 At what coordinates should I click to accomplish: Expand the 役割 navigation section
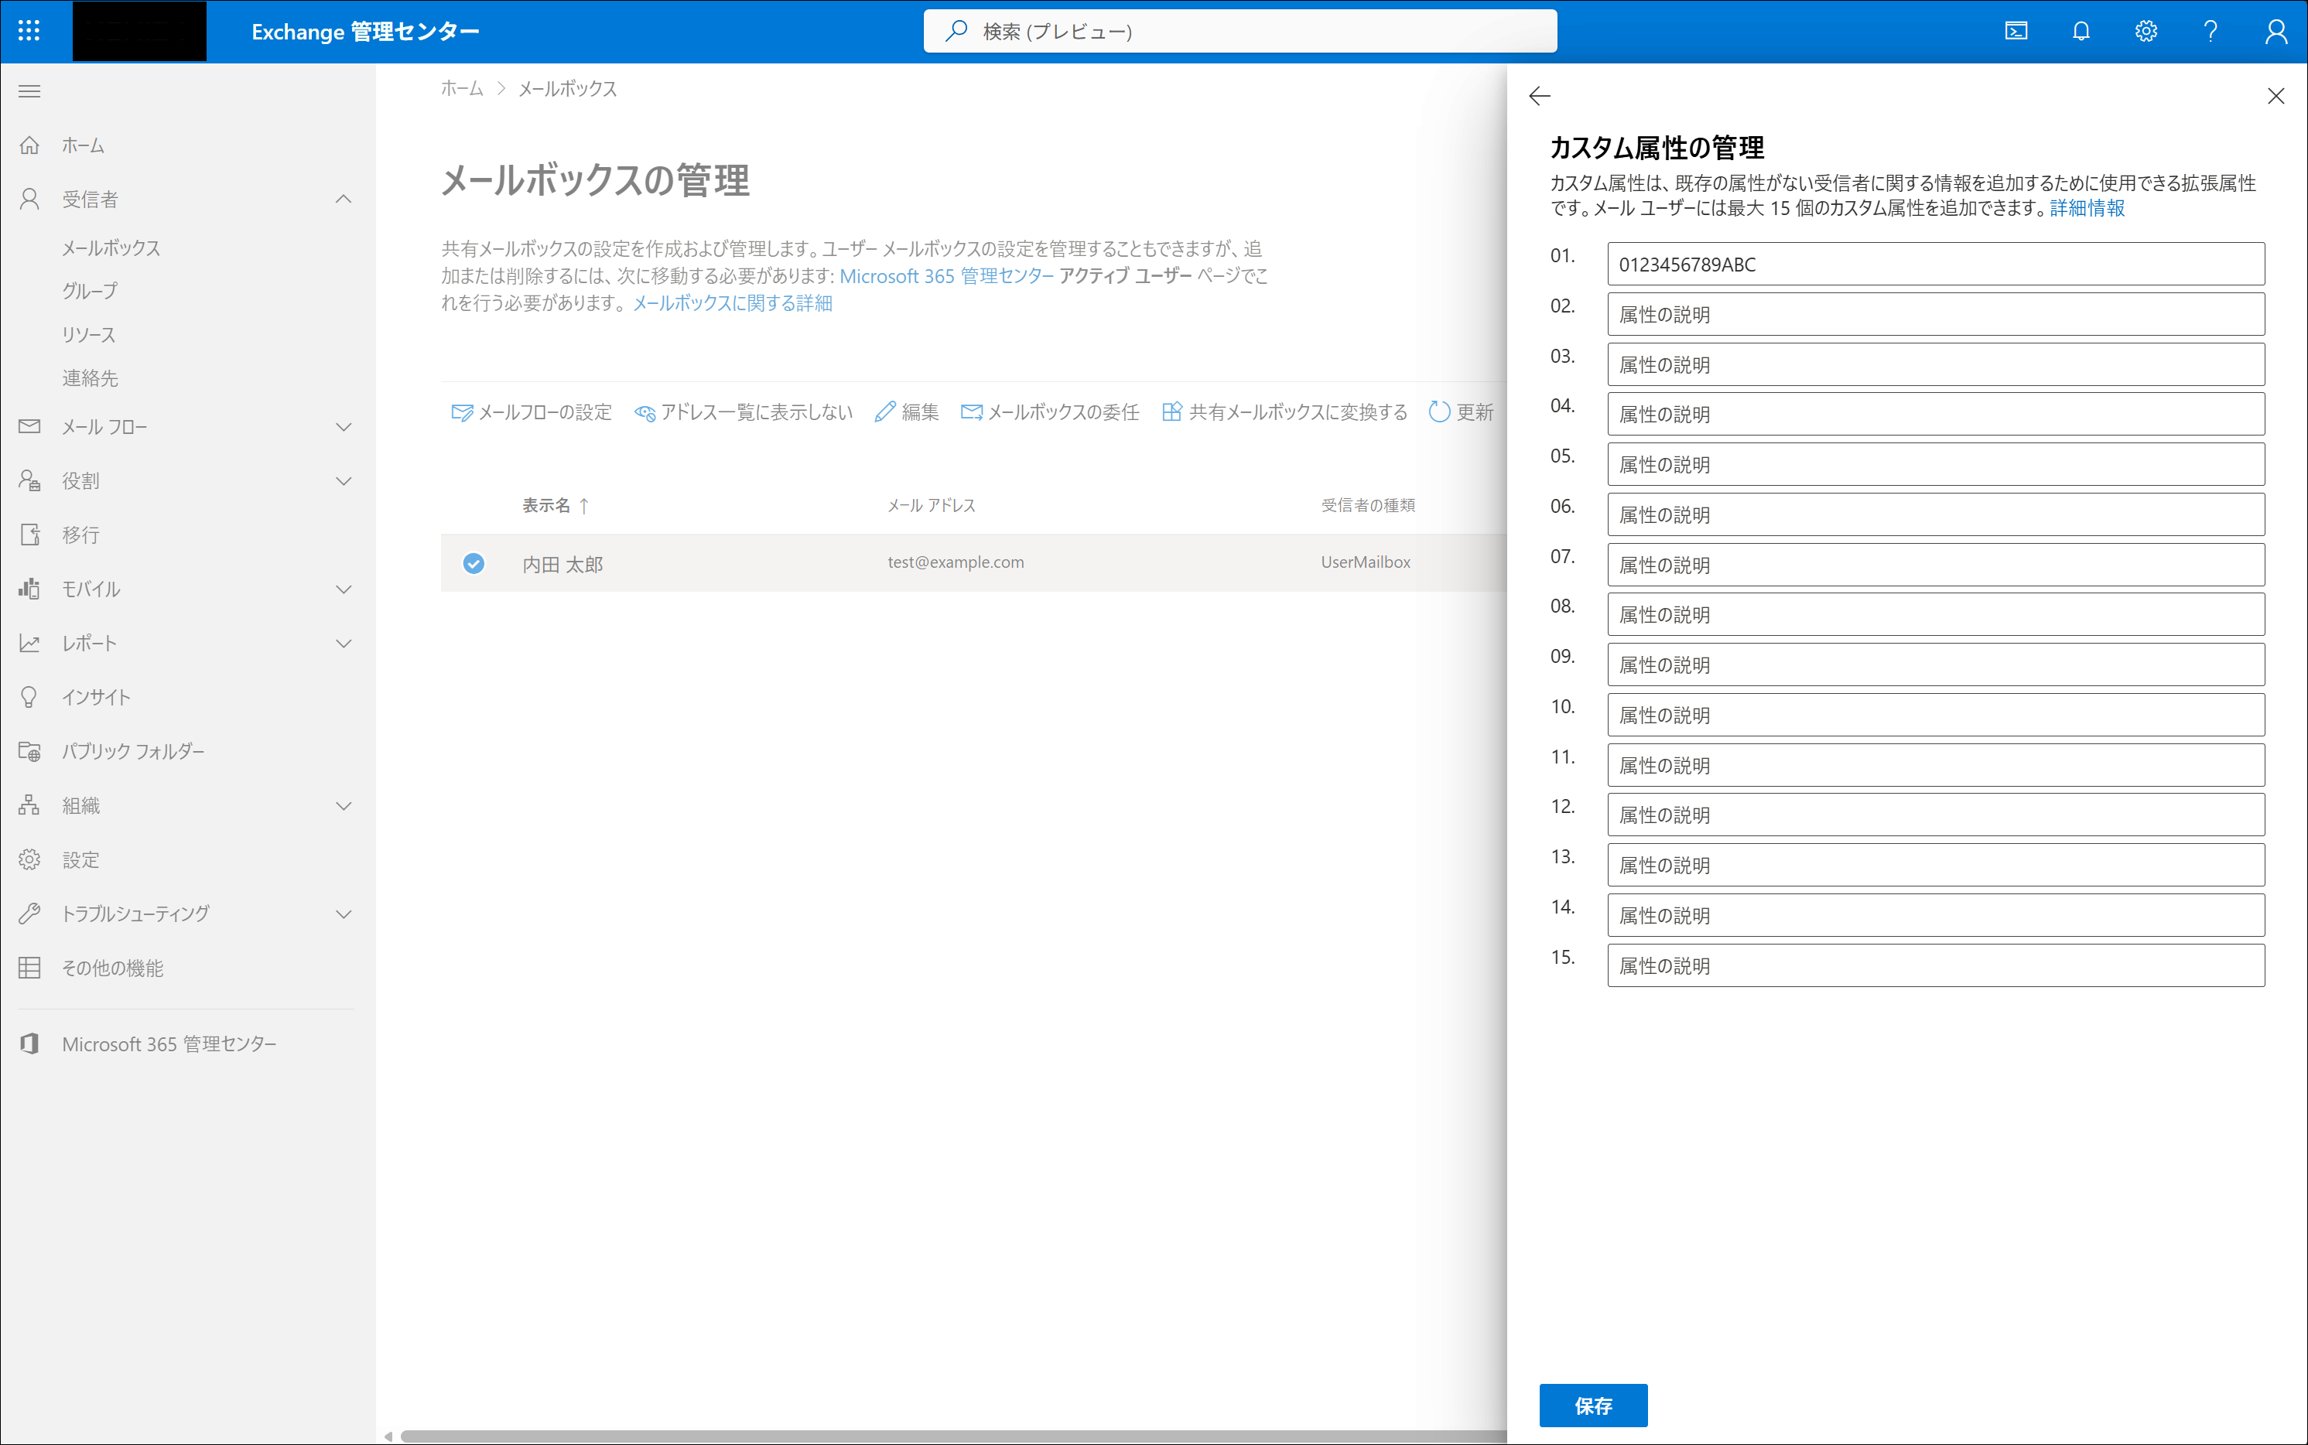pos(343,480)
